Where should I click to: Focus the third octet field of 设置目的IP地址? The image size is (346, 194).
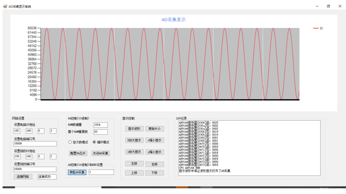tap(41, 157)
